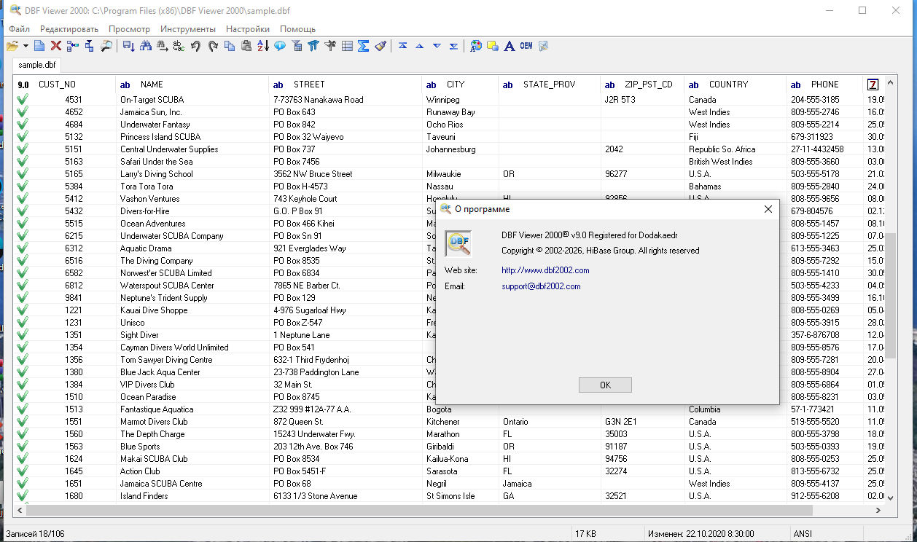
Task: Click the horizontal scrollbar under the table
Action: point(437,511)
